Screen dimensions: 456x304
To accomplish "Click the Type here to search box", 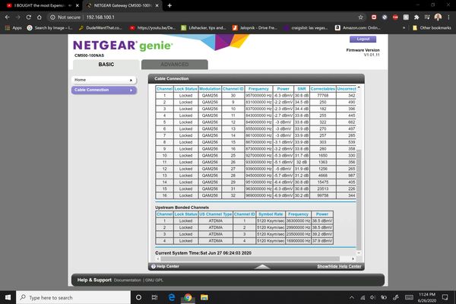I will 73,297.
